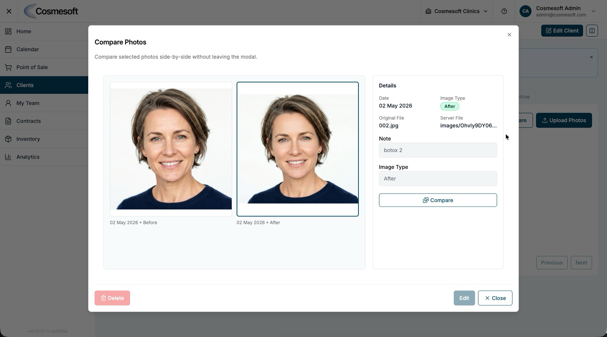607x337 pixels.
Task: Click the green After badge
Action: pos(450,106)
